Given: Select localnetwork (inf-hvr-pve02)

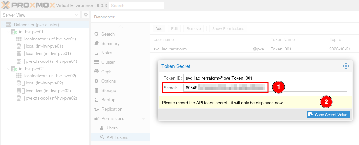Looking at the screenshot, I should (x=50, y=76).
